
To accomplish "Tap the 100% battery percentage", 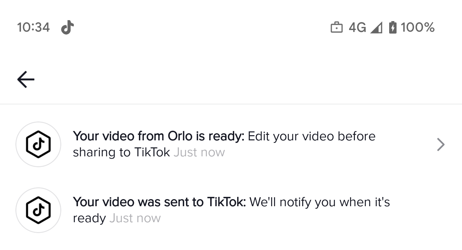I will pyautogui.click(x=417, y=27).
